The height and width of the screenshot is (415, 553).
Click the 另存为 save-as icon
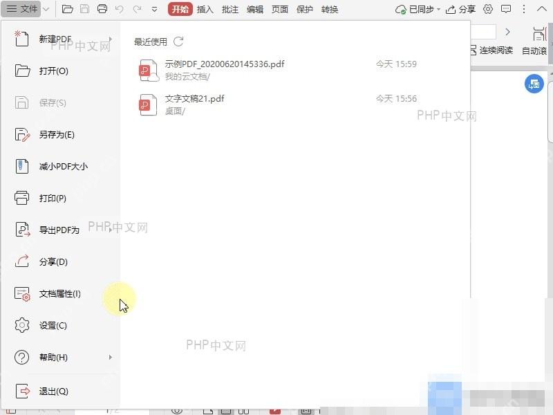tap(22, 134)
